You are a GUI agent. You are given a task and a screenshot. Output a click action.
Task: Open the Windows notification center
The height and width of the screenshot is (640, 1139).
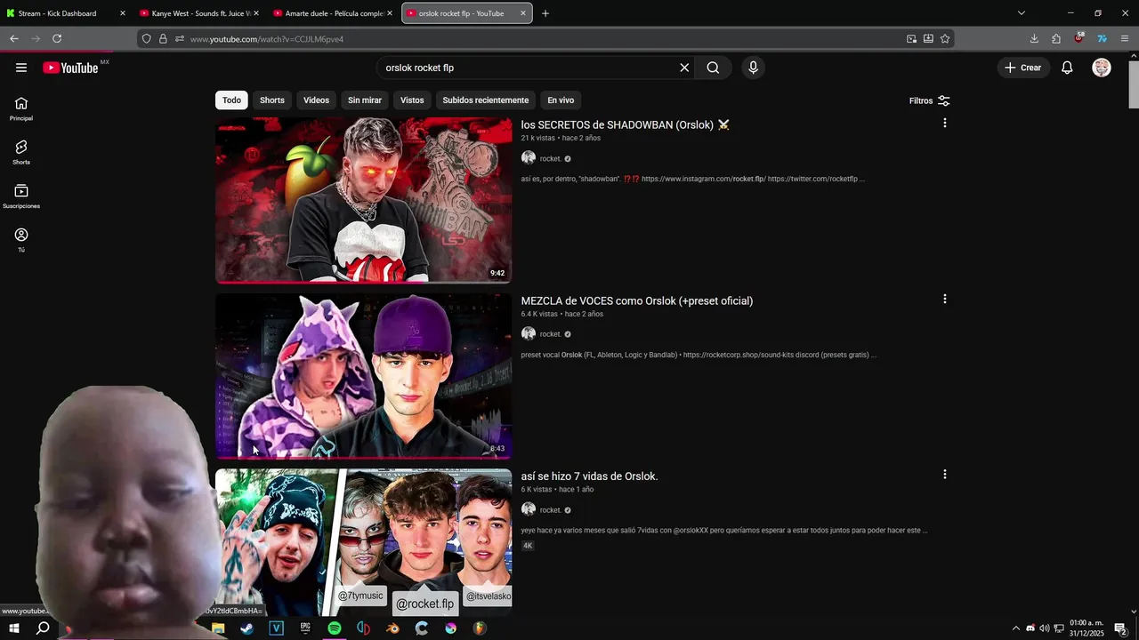[1121, 628]
